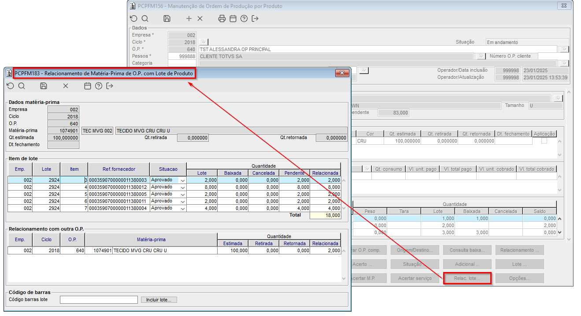Open the calendar icon in PCPFM156 toolbar
The image size is (581, 316).
[233, 18]
